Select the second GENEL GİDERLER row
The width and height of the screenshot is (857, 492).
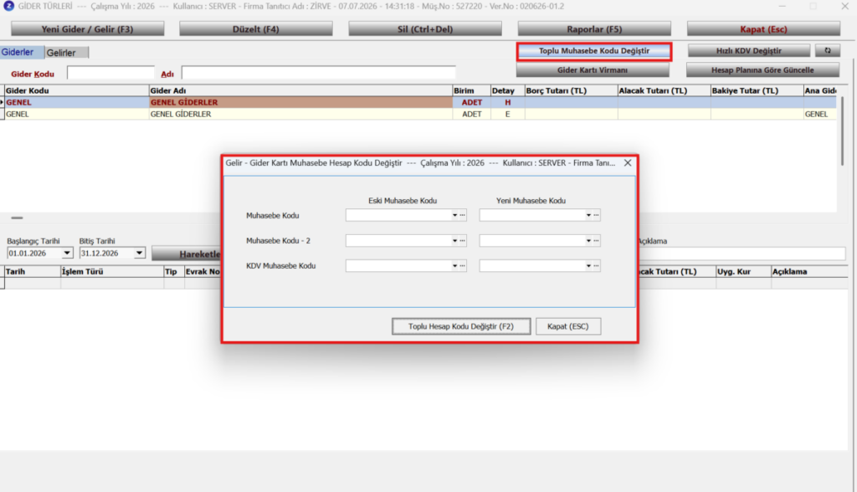(x=418, y=115)
